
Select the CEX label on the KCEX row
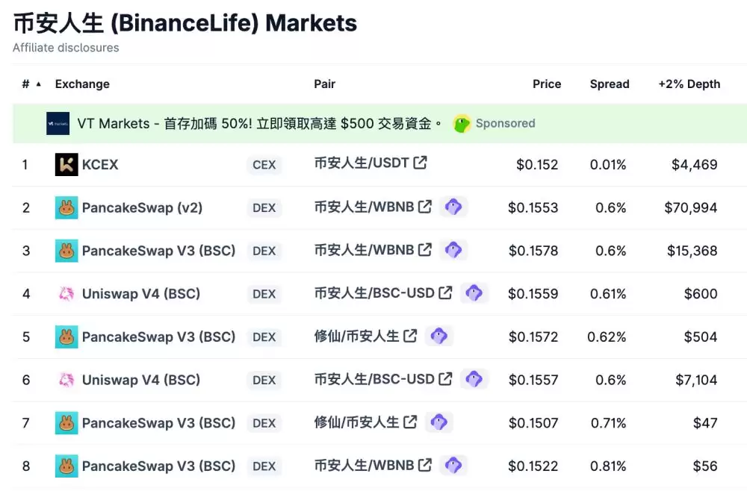[264, 165]
